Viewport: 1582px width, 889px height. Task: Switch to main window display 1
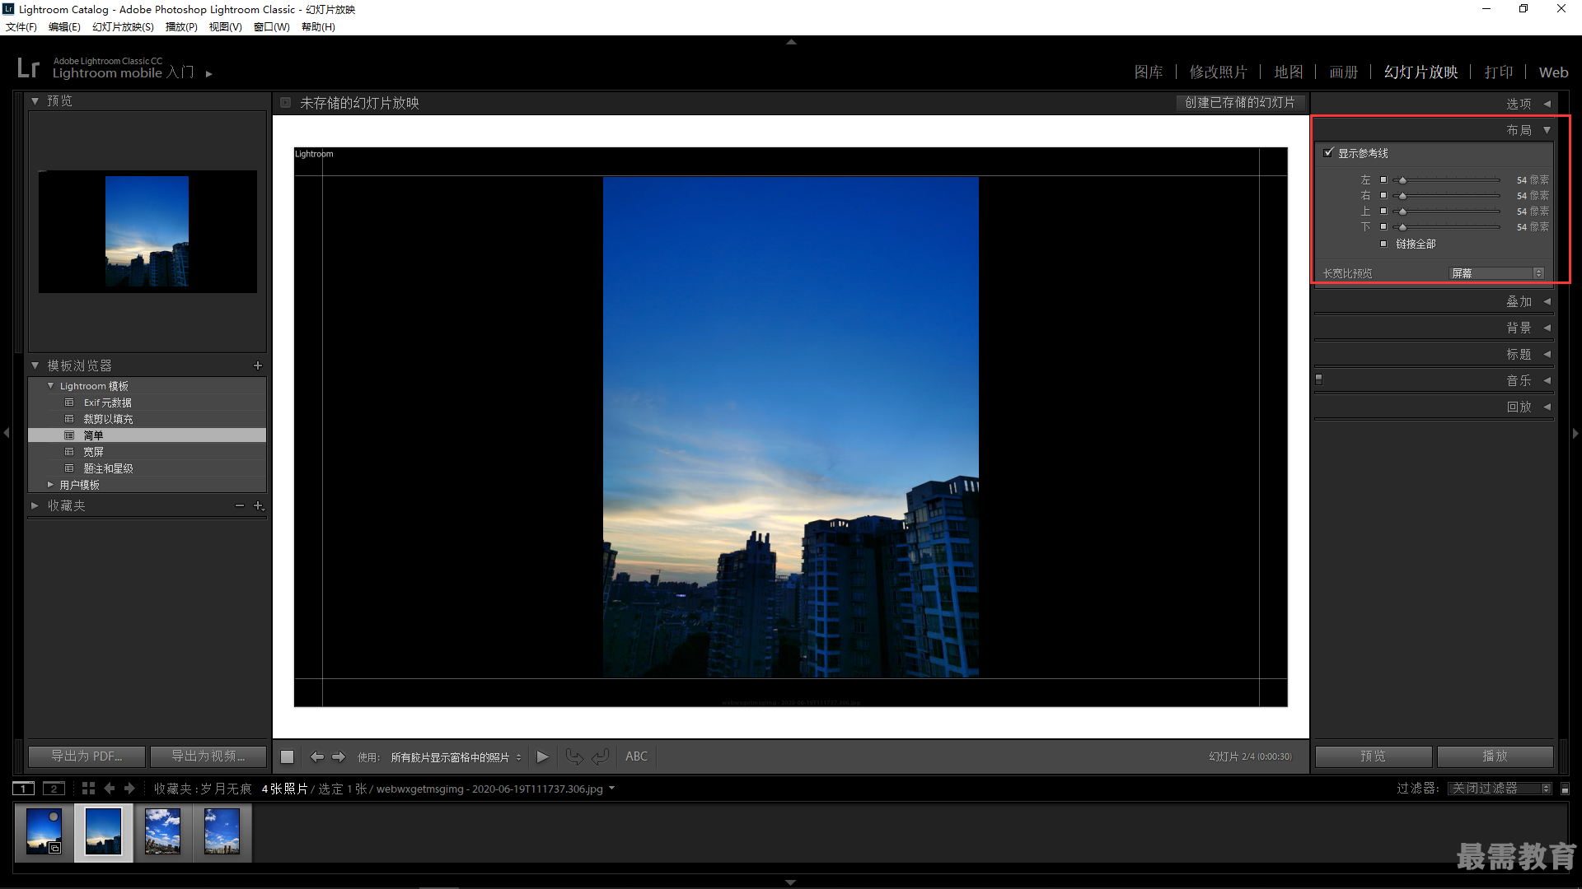pos(24,789)
